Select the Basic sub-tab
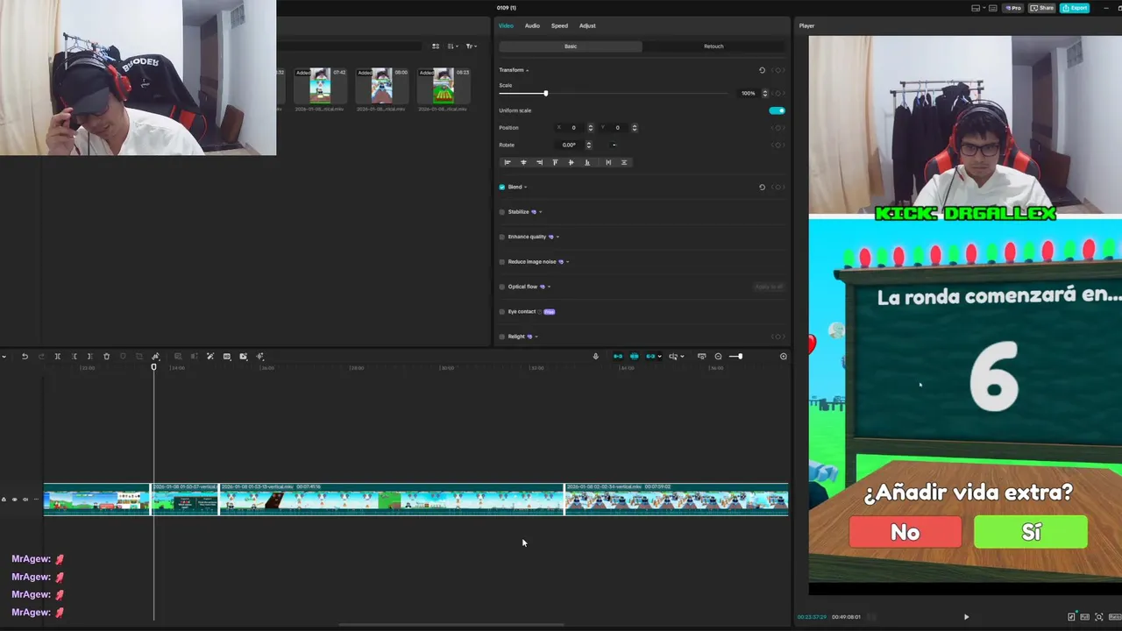This screenshot has width=1122, height=631. (571, 46)
